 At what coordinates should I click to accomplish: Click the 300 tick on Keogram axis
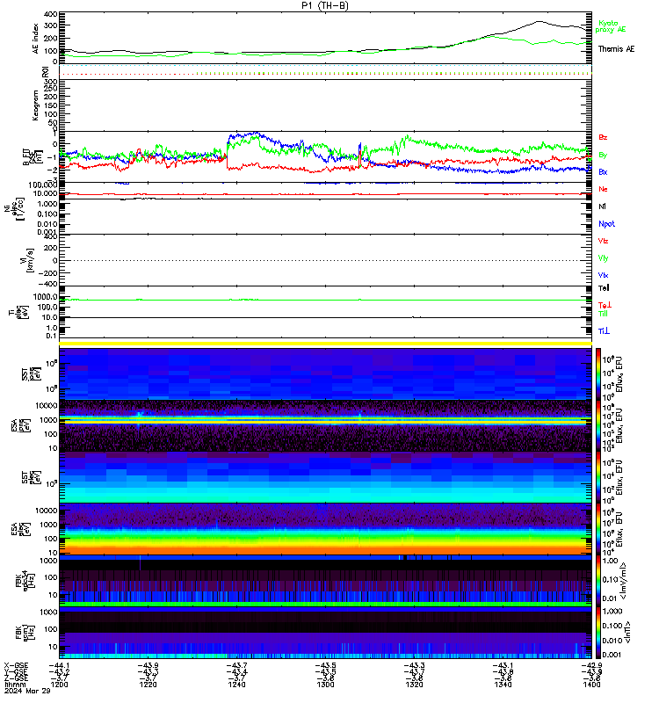pyautogui.click(x=51, y=82)
